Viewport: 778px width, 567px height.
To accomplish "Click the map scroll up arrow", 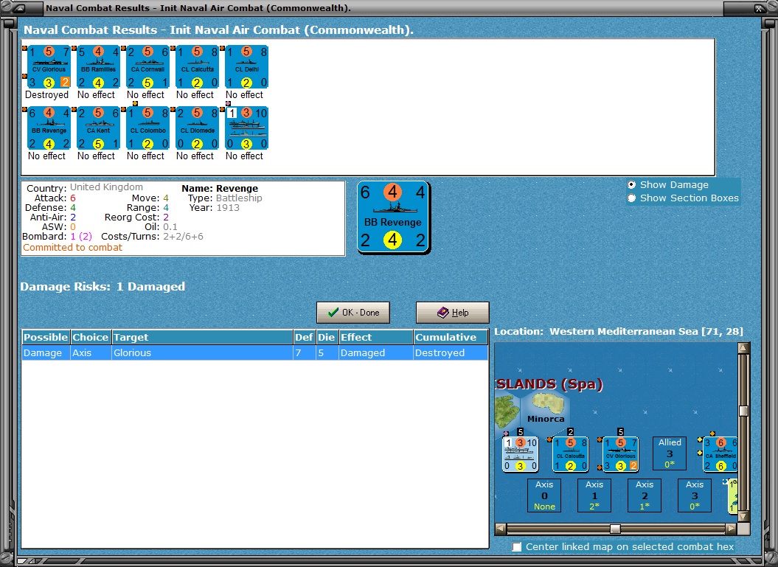I will point(743,348).
